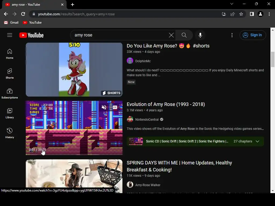
Task: Share this page with the share icon
Action: coord(233,14)
